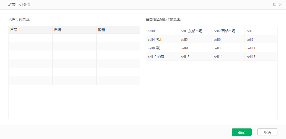Click preview cell cell4:汽水
Image resolution: width=286 pixels, height=139 pixels.
click(162, 39)
